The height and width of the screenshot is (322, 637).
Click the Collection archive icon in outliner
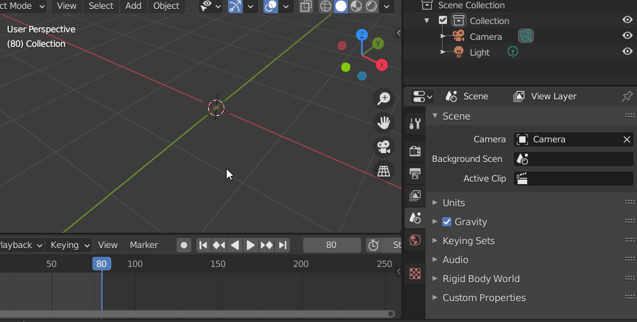[x=458, y=20]
